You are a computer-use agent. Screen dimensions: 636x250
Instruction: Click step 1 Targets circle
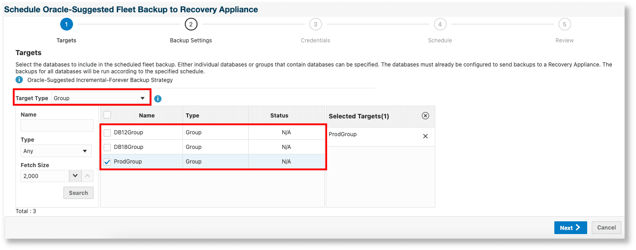point(66,24)
